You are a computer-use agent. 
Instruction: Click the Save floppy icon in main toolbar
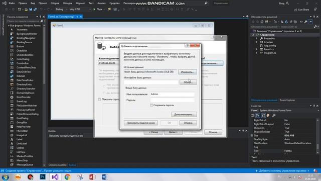tap(31, 9)
